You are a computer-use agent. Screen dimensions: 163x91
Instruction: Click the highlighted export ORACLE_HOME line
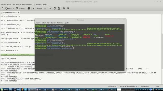[x=18, y=55]
